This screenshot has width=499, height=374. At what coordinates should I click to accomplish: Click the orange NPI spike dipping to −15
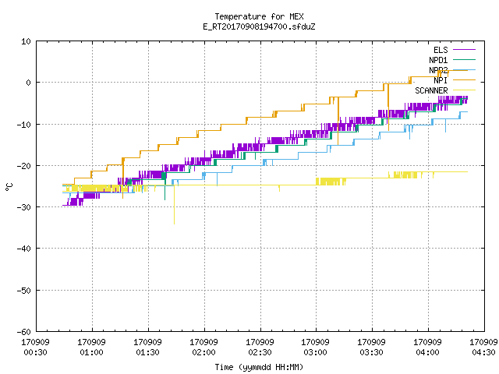click(338, 122)
